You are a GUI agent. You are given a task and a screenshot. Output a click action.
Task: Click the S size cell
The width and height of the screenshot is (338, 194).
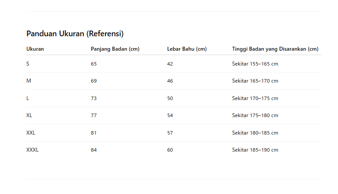click(28, 64)
